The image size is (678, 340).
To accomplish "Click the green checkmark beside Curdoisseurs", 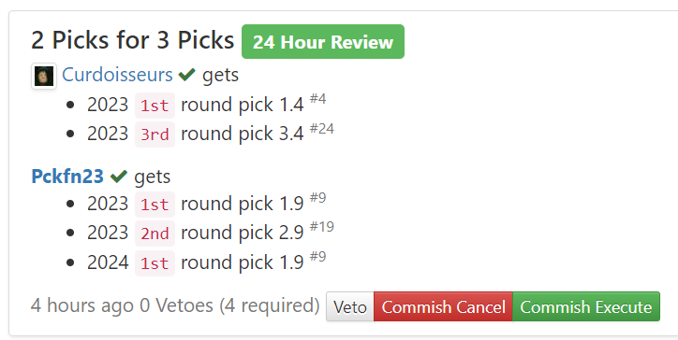I will click(186, 75).
